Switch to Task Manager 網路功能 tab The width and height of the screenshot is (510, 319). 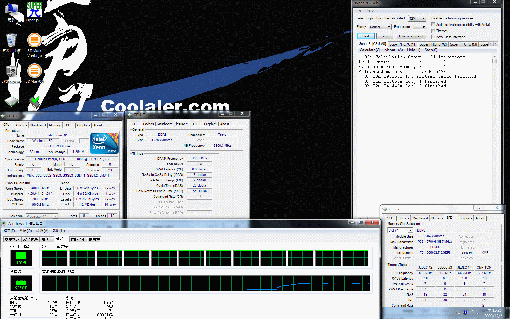tap(78, 239)
